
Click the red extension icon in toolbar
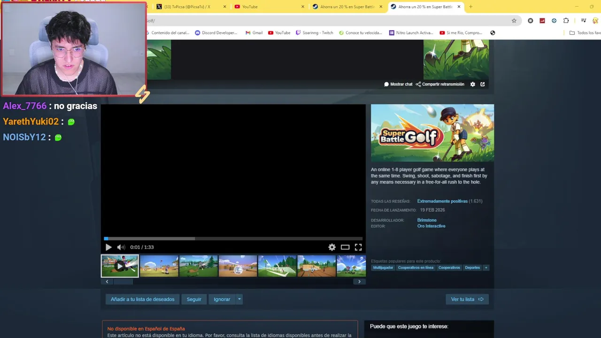[x=542, y=21]
